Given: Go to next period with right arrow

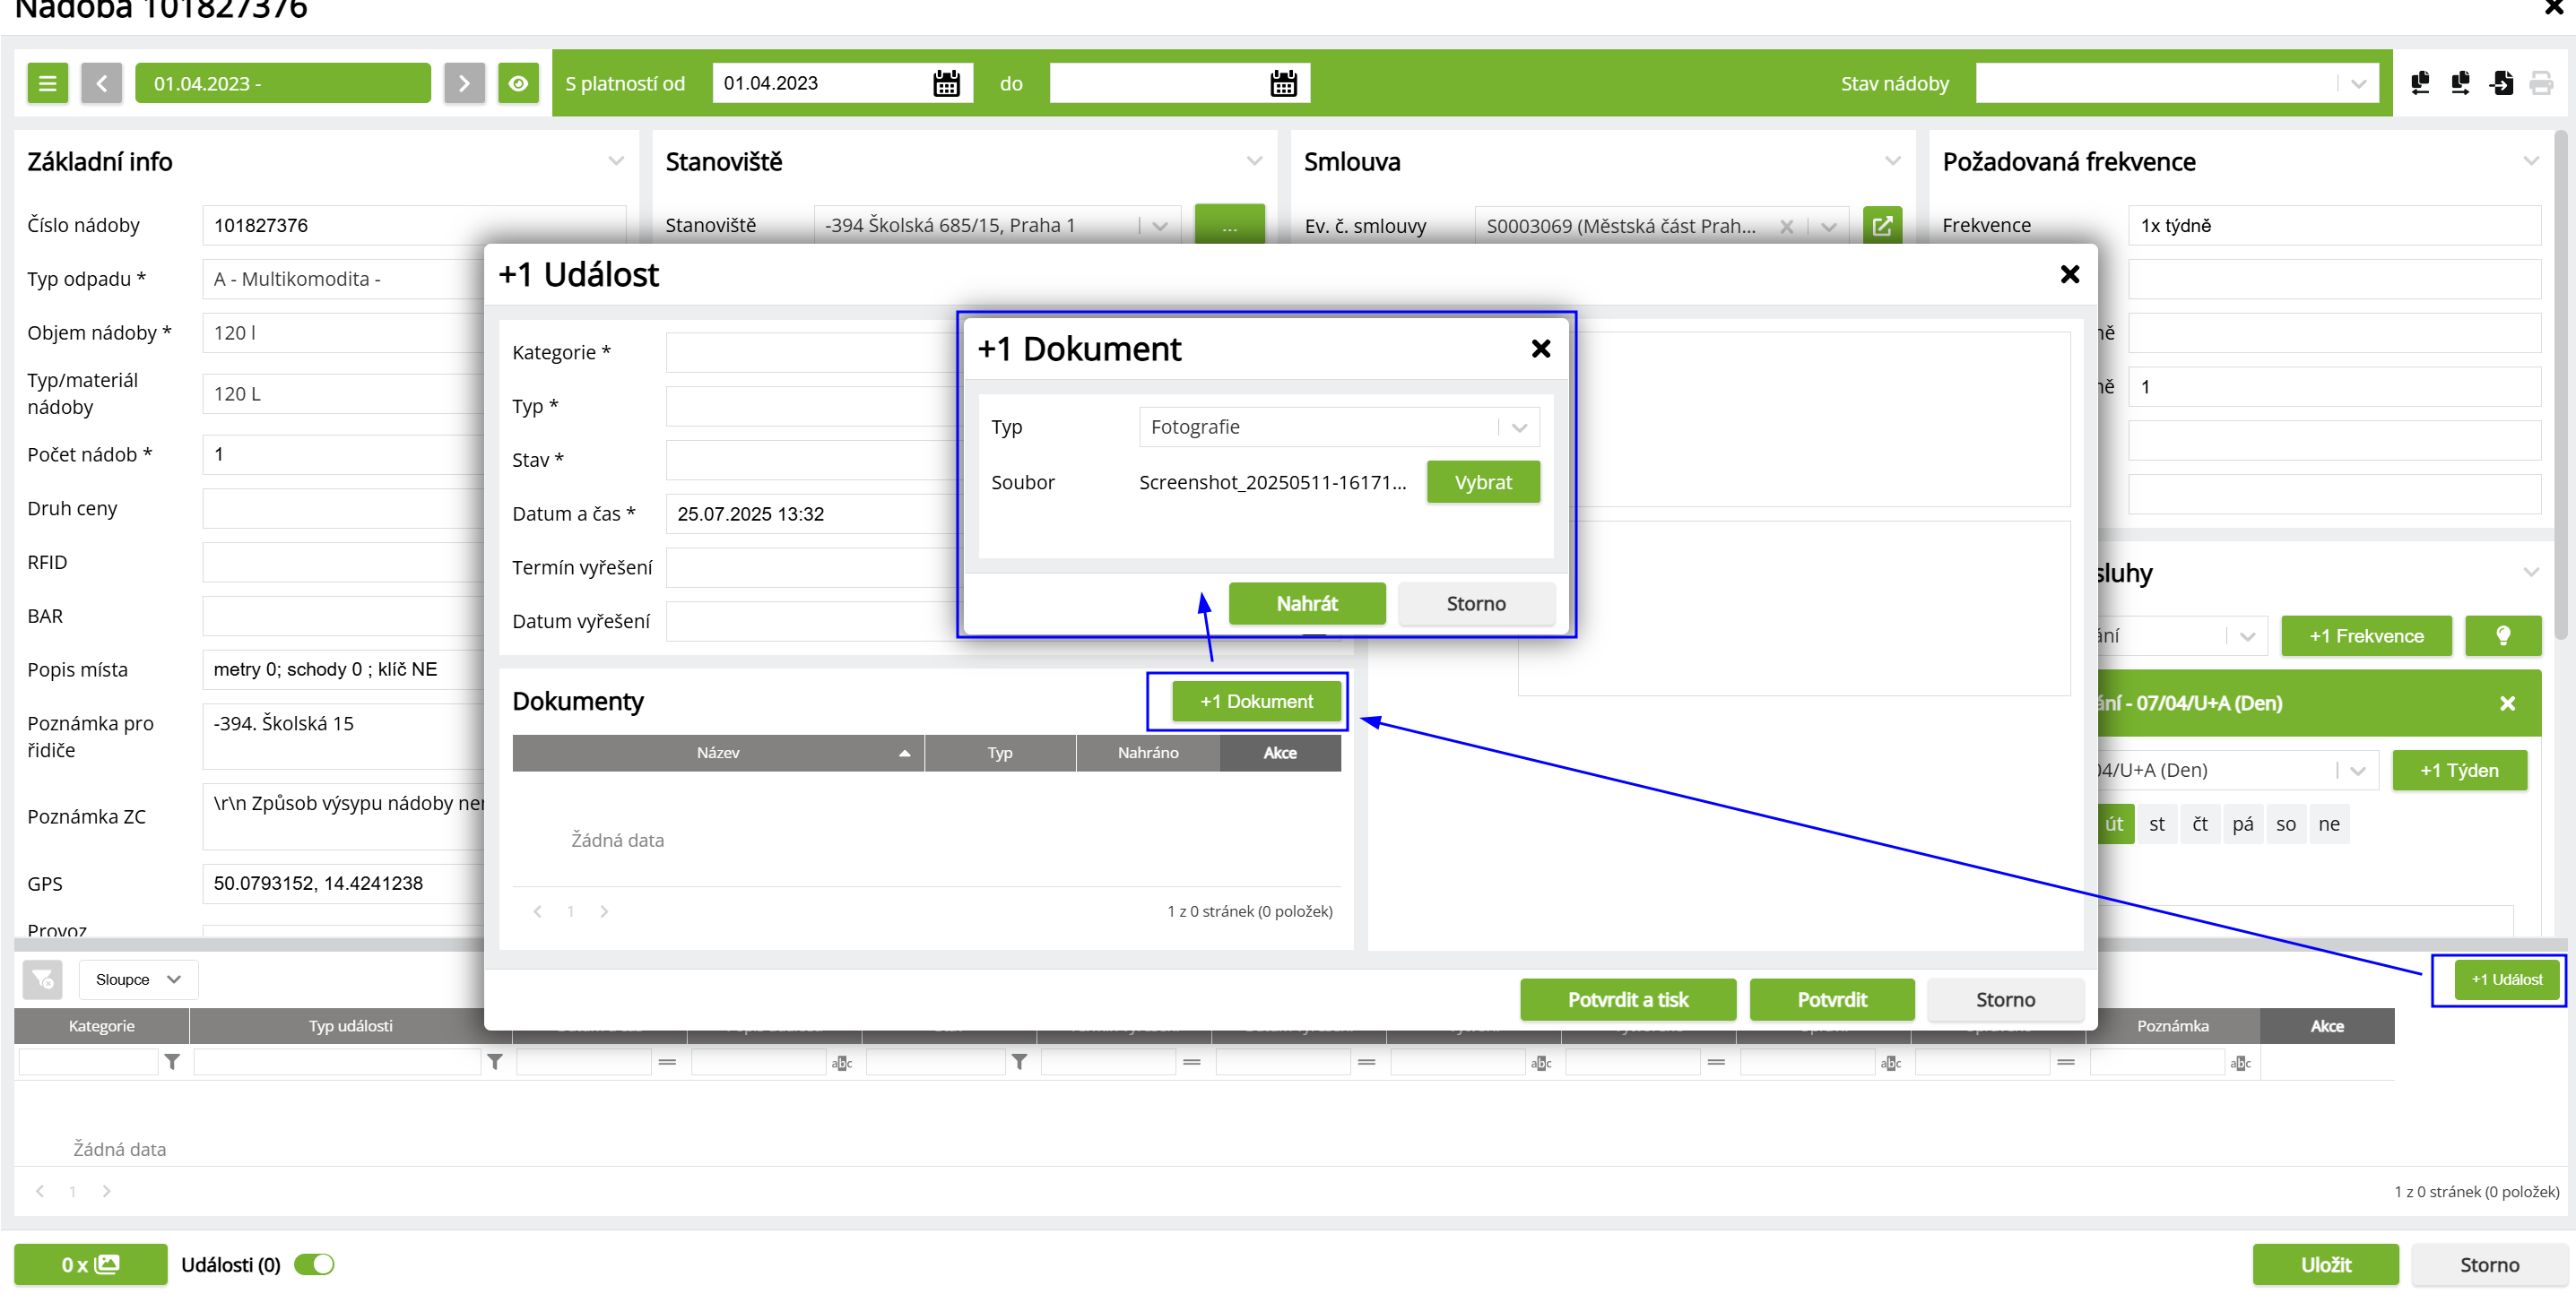Looking at the screenshot, I should coord(464,84).
